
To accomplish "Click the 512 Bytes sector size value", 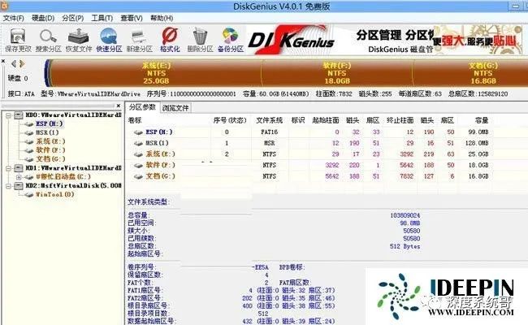I will click(x=405, y=246).
